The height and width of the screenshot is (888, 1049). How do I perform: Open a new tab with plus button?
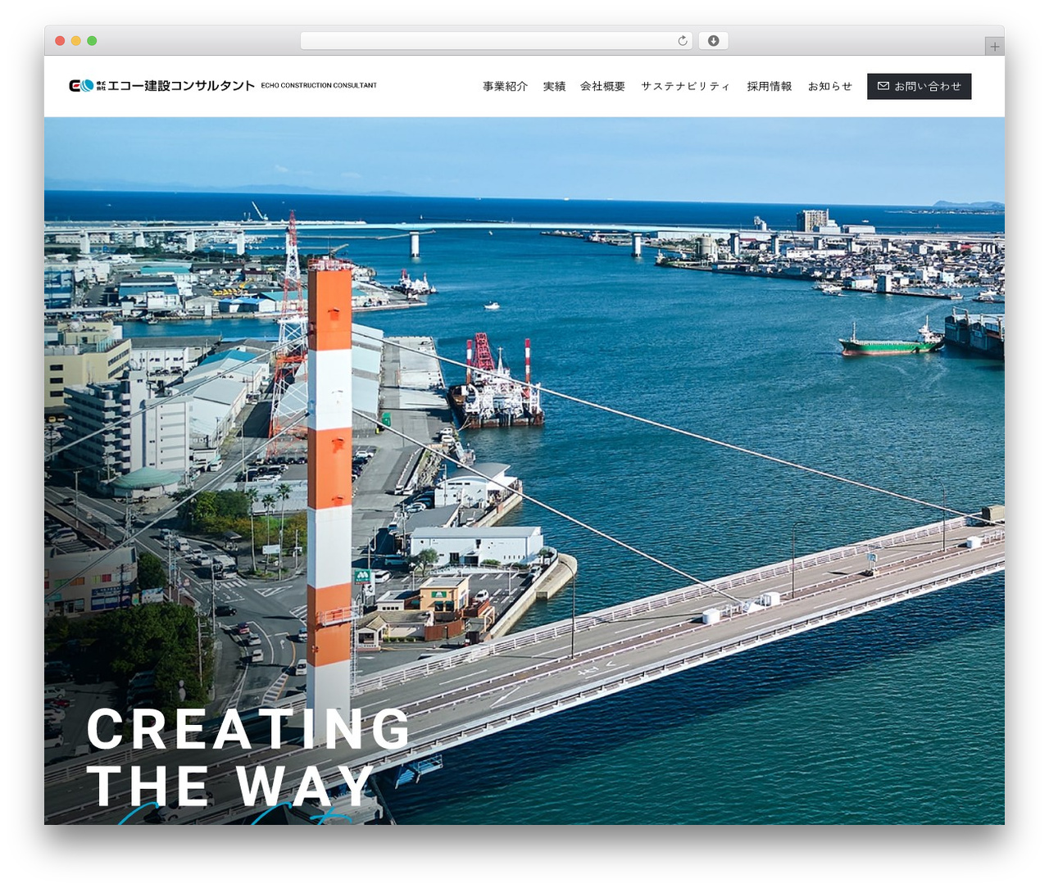(x=994, y=47)
